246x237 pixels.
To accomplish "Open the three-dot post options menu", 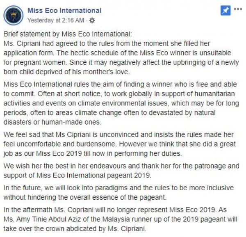I will (x=238, y=9).
